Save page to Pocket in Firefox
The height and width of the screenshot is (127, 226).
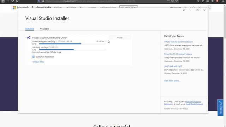pos(172,1)
